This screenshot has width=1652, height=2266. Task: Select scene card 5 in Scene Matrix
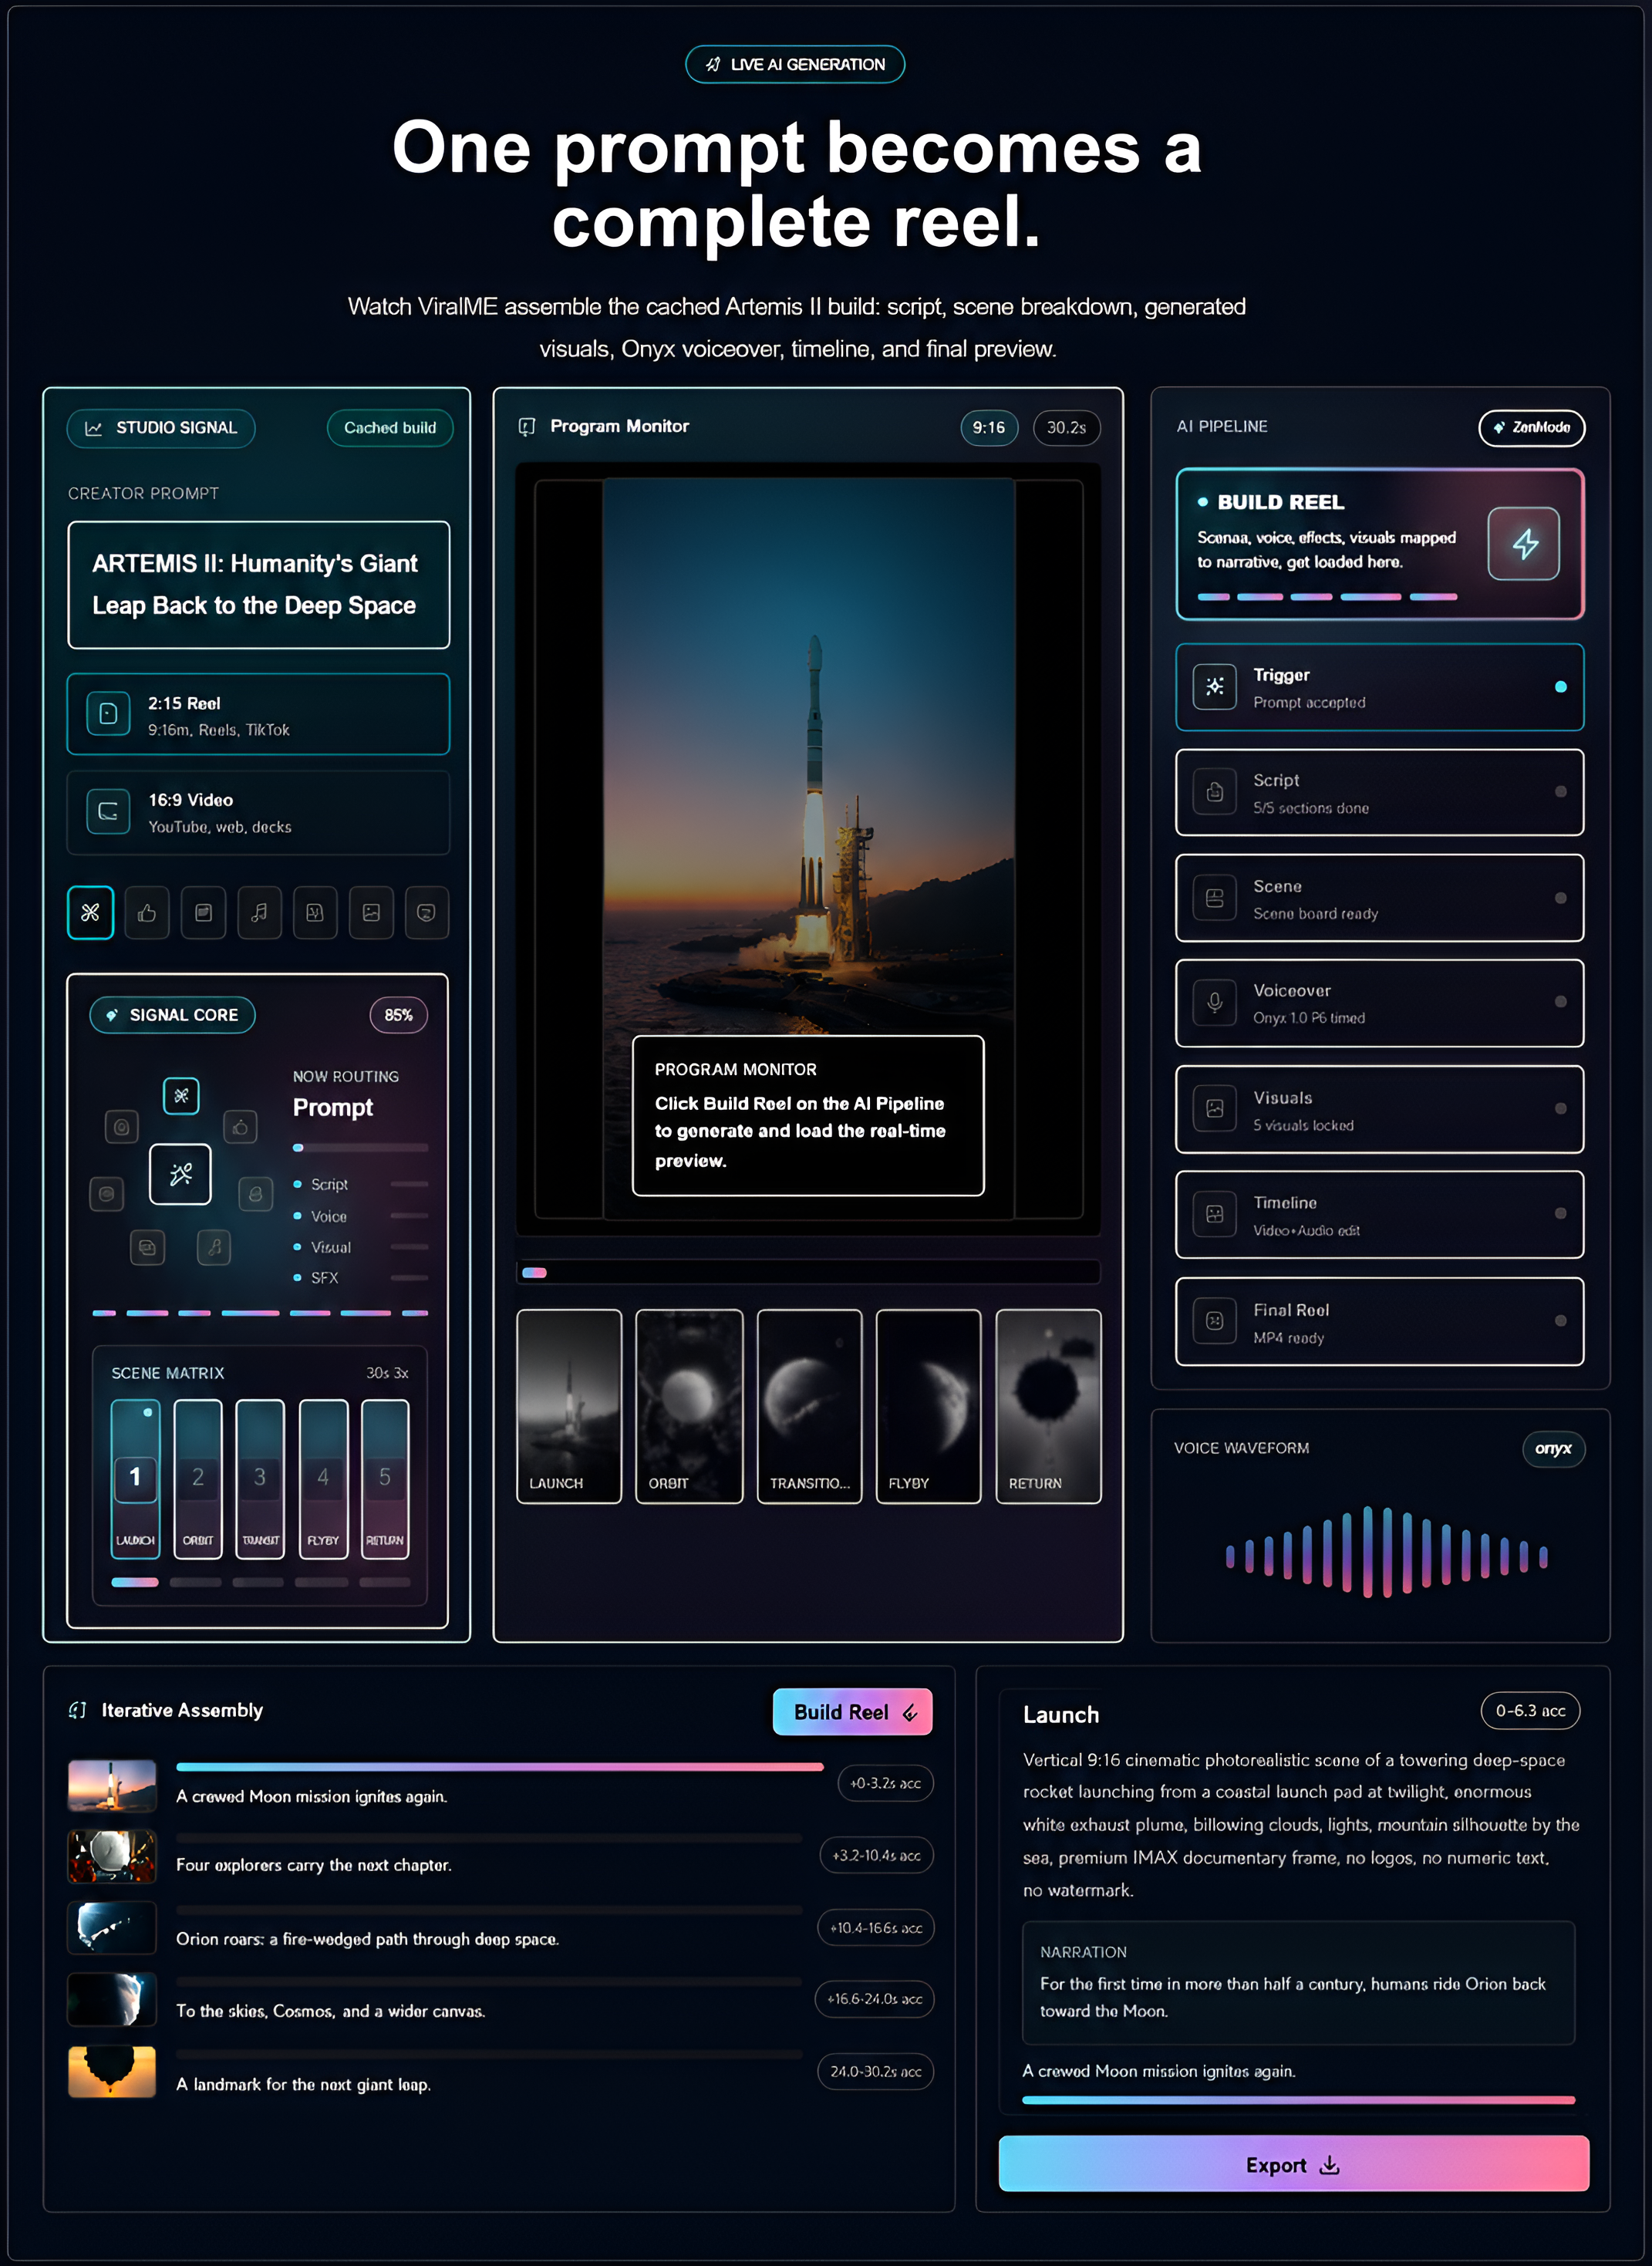click(x=385, y=1479)
